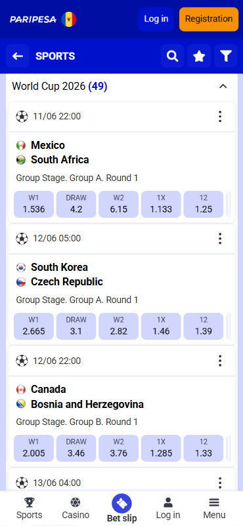Image resolution: width=243 pixels, height=526 pixels.
Task: Open the search magnifier icon
Action: point(173,56)
